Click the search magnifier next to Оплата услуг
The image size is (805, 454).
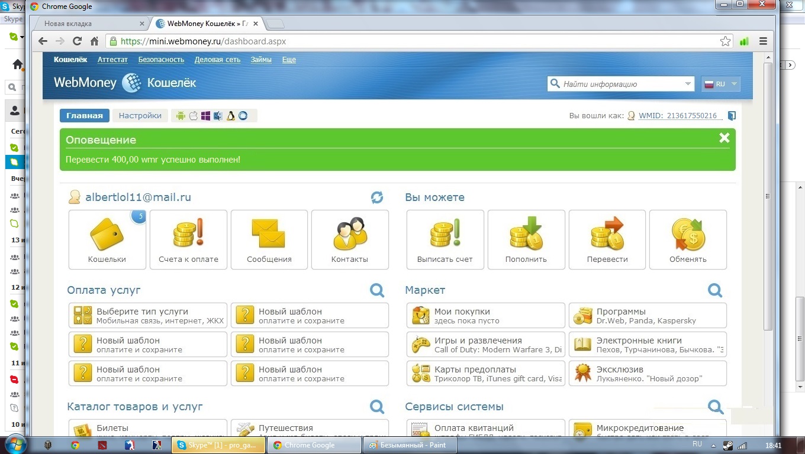tap(377, 290)
